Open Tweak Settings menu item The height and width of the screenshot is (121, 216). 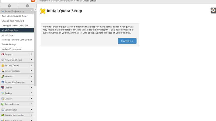(x=9, y=44)
